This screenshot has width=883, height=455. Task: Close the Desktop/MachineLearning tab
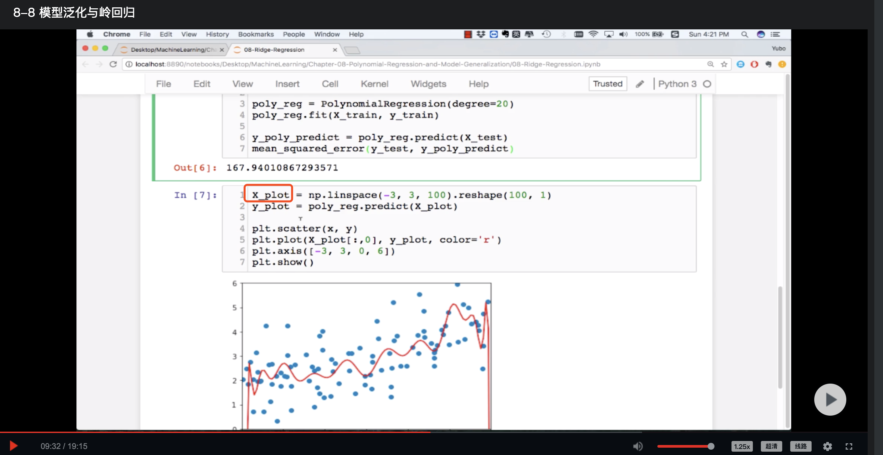(x=222, y=50)
